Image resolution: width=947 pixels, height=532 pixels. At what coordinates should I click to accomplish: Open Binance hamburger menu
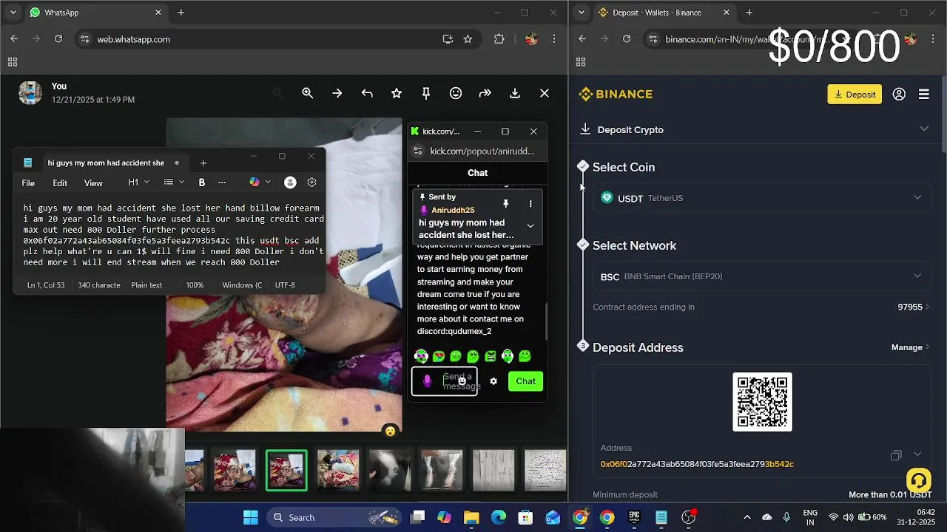pyautogui.click(x=924, y=94)
